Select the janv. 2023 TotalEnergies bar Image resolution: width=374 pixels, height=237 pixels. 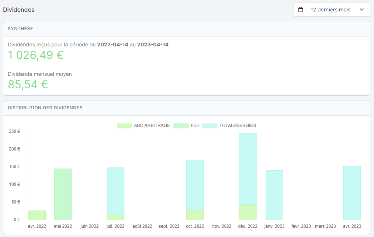[274, 195]
